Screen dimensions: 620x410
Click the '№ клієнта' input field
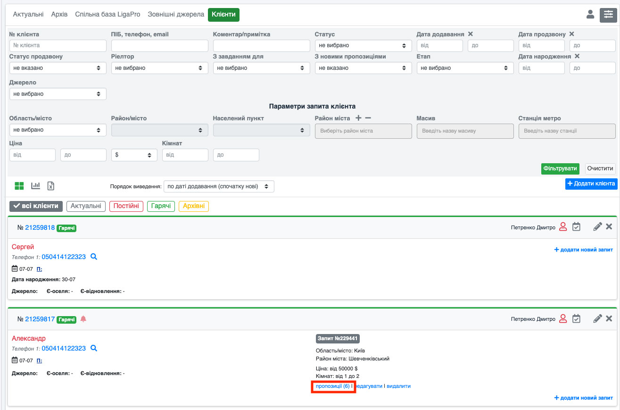(58, 46)
